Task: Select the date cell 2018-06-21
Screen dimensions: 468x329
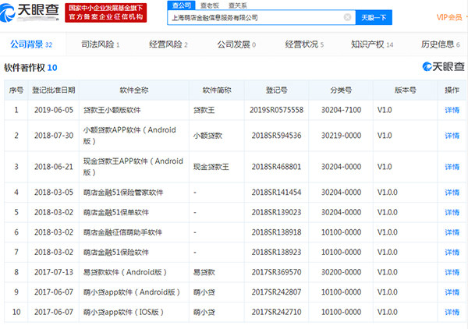Action: [54, 167]
